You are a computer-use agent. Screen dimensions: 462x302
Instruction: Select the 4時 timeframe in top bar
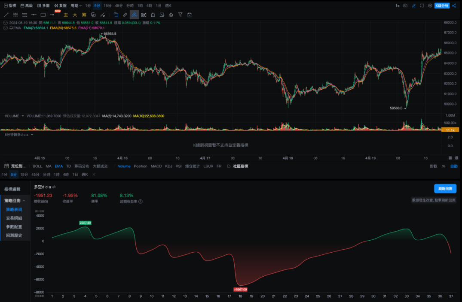coord(149,6)
